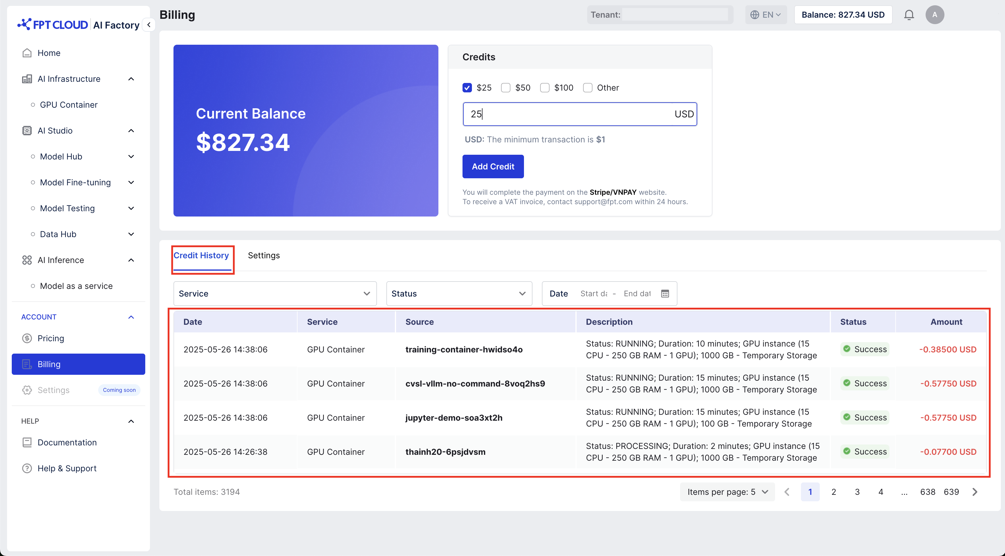The image size is (1005, 556).
Task: Check the $50 credit option
Action: point(506,87)
